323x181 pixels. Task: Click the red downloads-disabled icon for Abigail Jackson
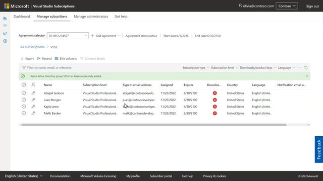point(215,93)
